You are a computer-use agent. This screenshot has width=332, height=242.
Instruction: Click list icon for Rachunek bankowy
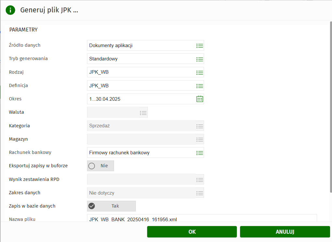coord(199,153)
